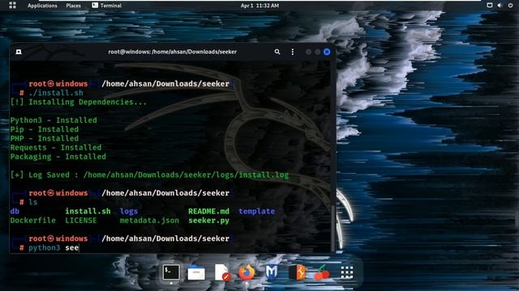Click the terminal scrollbar

click(x=332, y=228)
